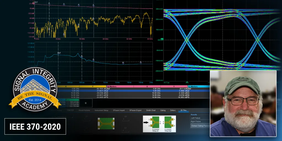The height and width of the screenshot is (141, 282).
Task: Open the Delta-L tab
Action: coord(173,110)
